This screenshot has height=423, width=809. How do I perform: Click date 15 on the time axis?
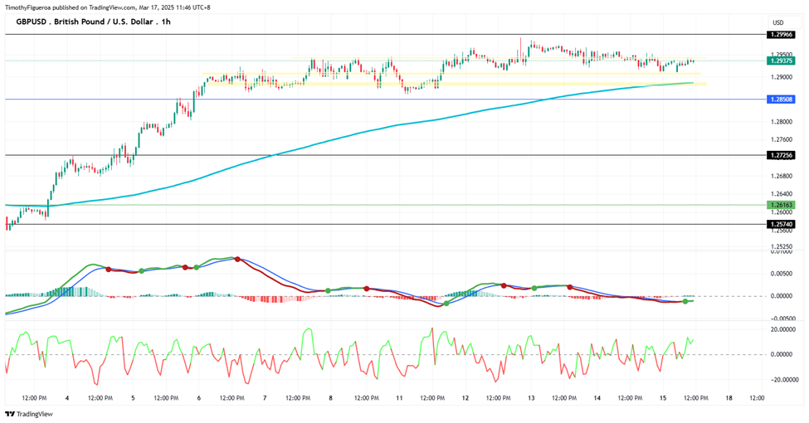pyautogui.click(x=663, y=398)
